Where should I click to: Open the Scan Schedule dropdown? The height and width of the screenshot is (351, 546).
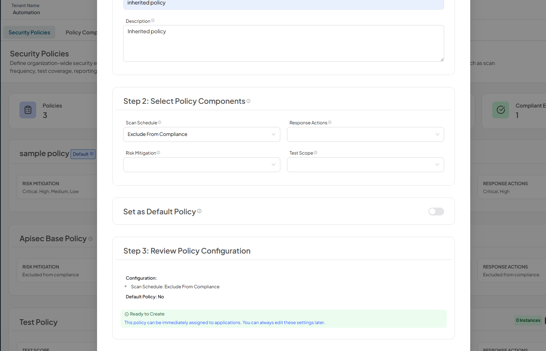click(202, 134)
